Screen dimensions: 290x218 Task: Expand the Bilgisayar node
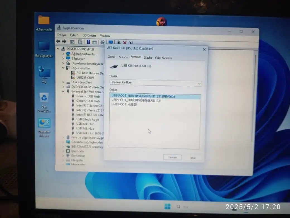point(63,58)
